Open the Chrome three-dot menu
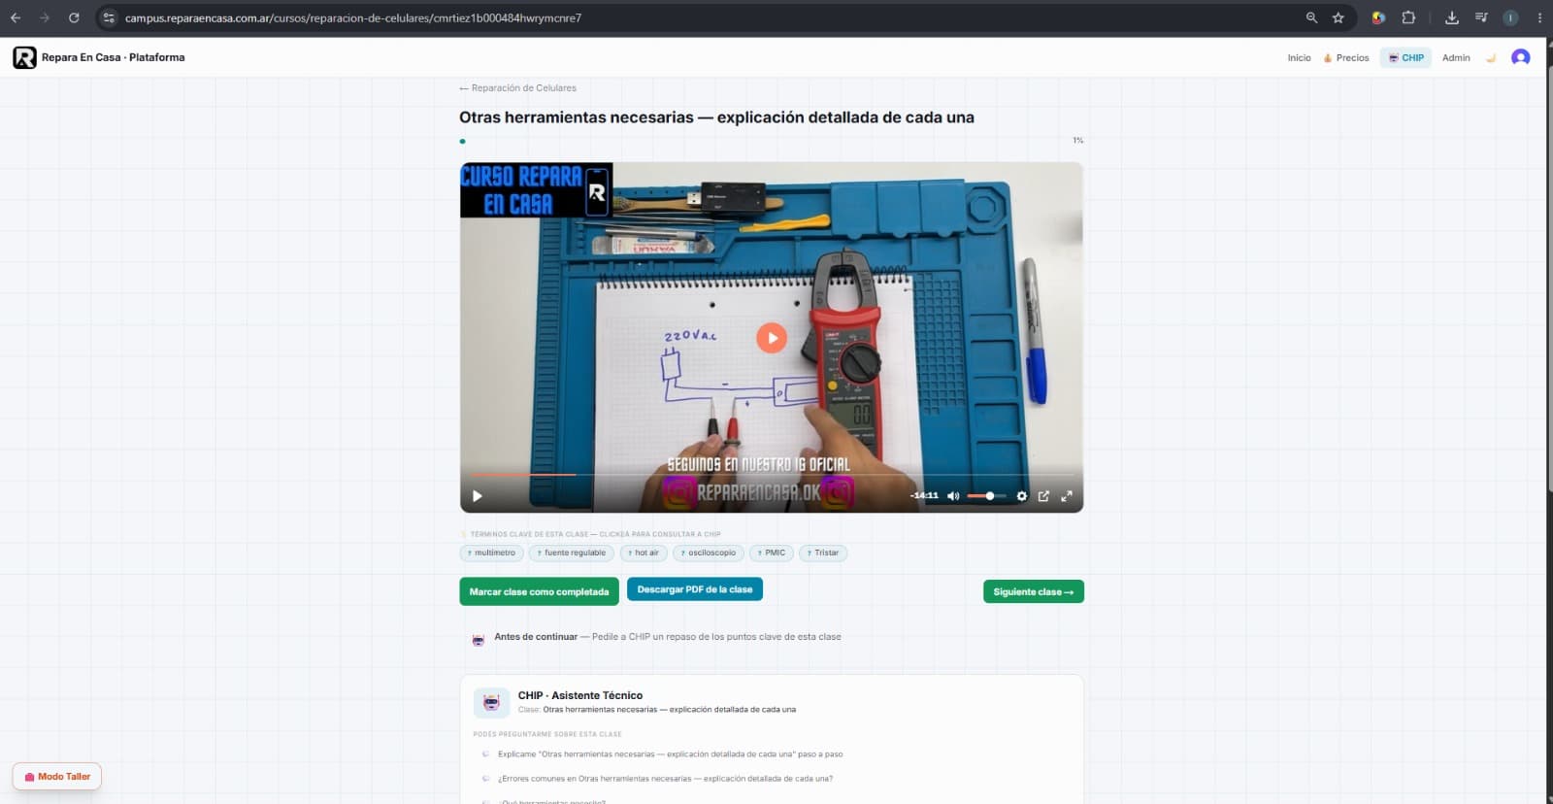1553x804 pixels. click(1539, 17)
